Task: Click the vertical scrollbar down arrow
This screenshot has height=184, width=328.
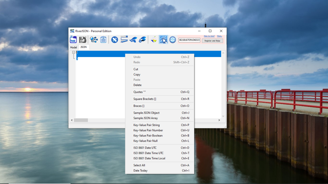Action: click(x=223, y=116)
